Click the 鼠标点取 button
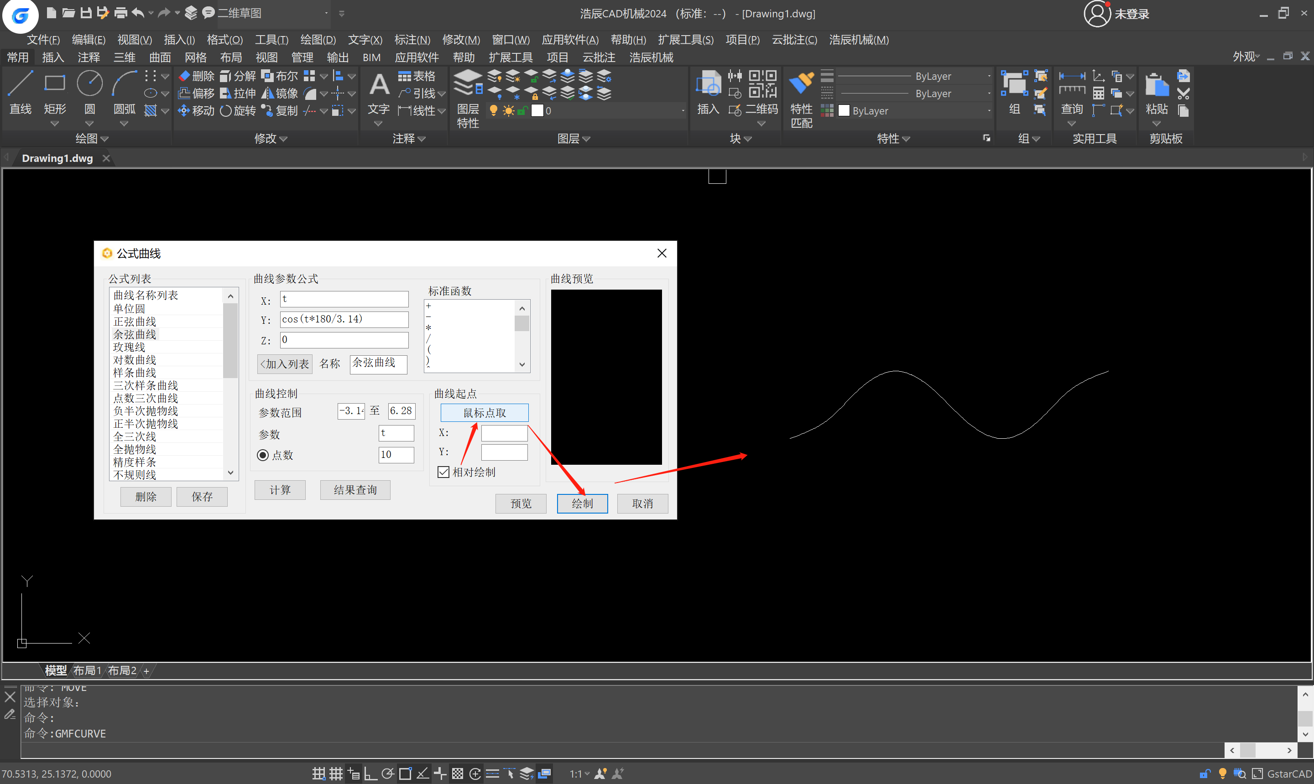This screenshot has width=1314, height=784. (484, 413)
